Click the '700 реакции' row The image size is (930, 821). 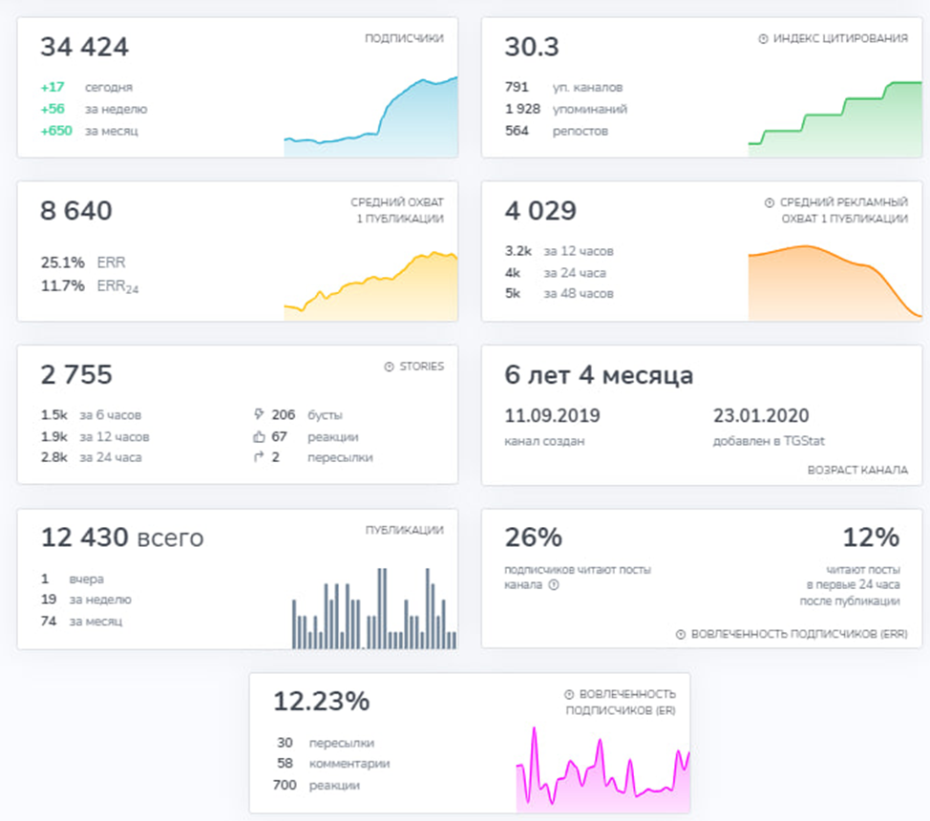(316, 785)
